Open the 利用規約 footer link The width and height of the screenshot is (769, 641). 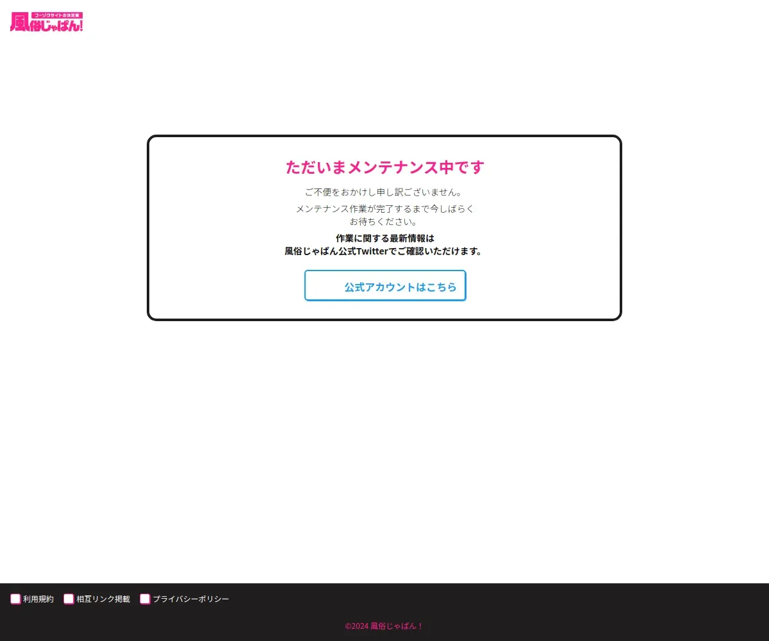(38, 599)
